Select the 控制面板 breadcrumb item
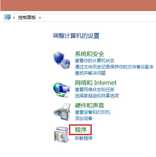The width and height of the screenshot is (156, 157). [x=27, y=18]
